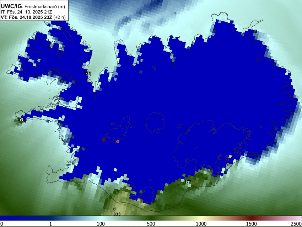Image resolution: width=302 pixels, height=227 pixels.
Task: Click the 1500 label on the color scale
Action: click(252, 224)
